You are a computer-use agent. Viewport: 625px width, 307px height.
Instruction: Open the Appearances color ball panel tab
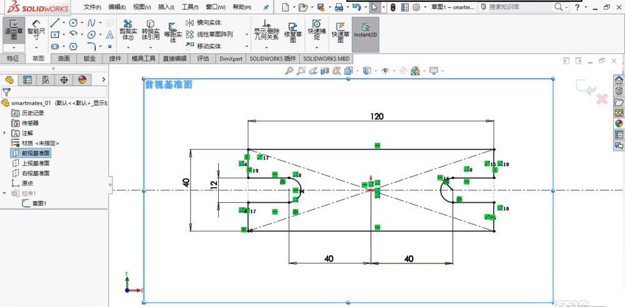[82, 80]
